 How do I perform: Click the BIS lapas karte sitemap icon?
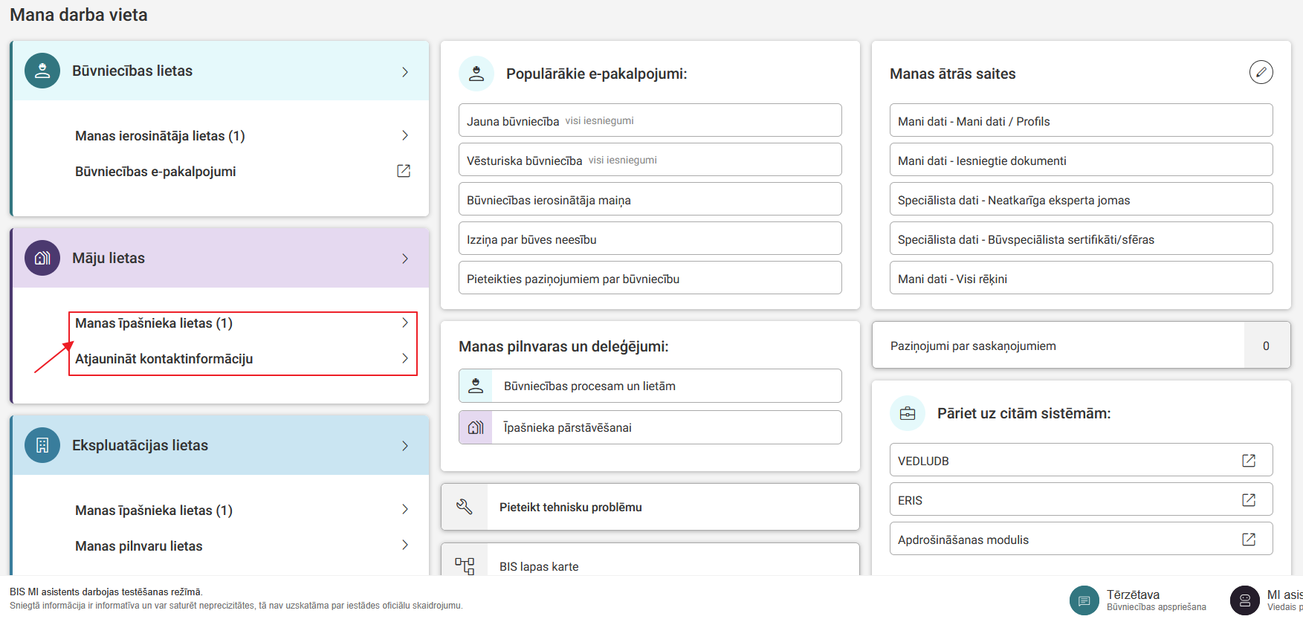[465, 566]
